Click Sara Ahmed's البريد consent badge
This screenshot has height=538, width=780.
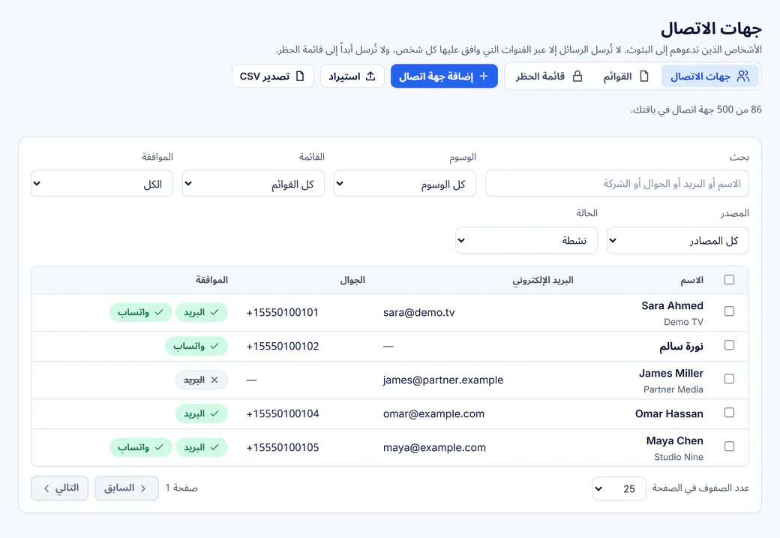(x=202, y=312)
